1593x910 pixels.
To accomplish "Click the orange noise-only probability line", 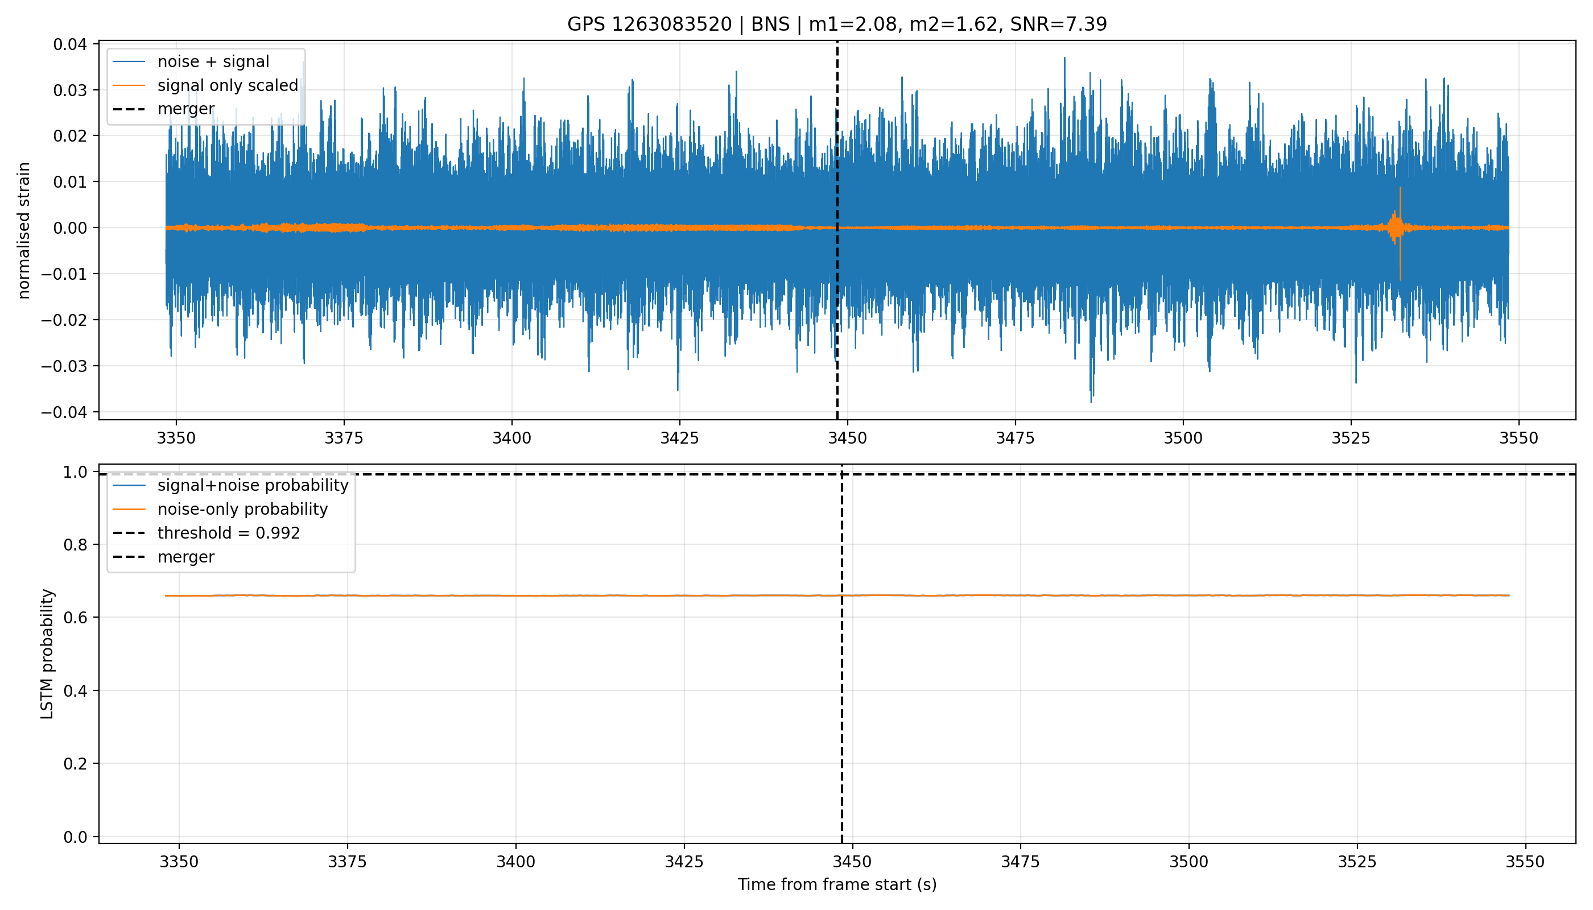I will [837, 595].
